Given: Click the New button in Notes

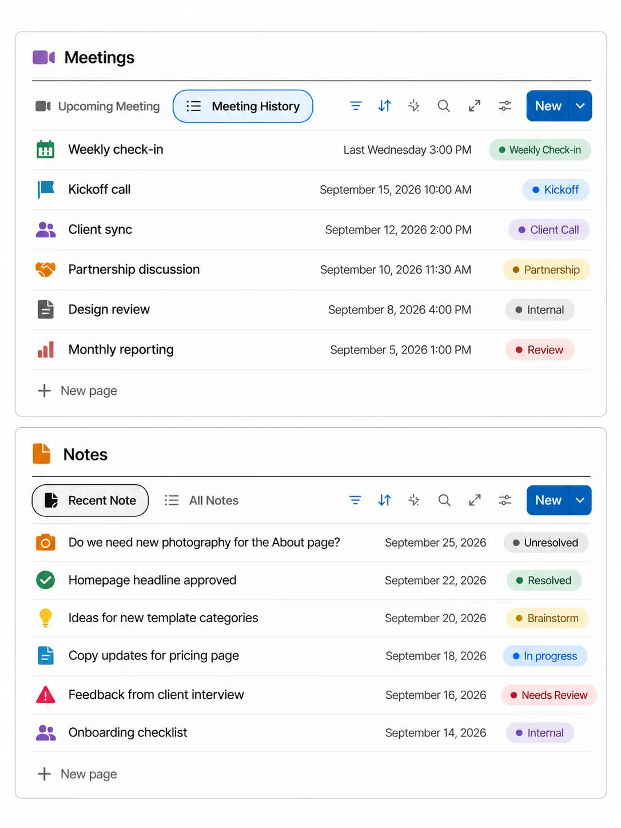Looking at the screenshot, I should (548, 500).
